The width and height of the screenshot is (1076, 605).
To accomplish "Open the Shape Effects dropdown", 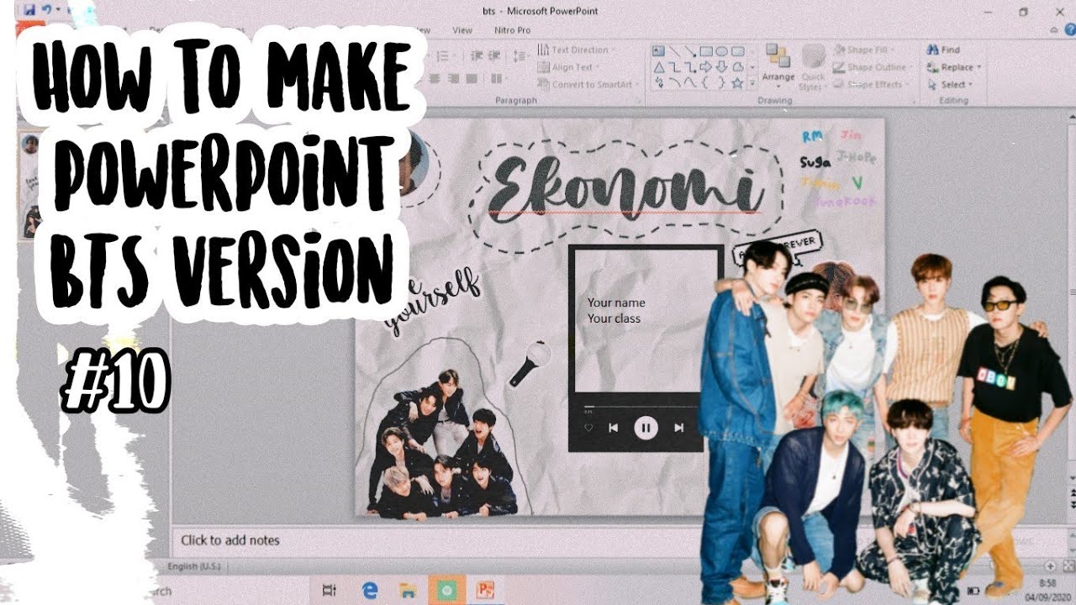I will 872,84.
